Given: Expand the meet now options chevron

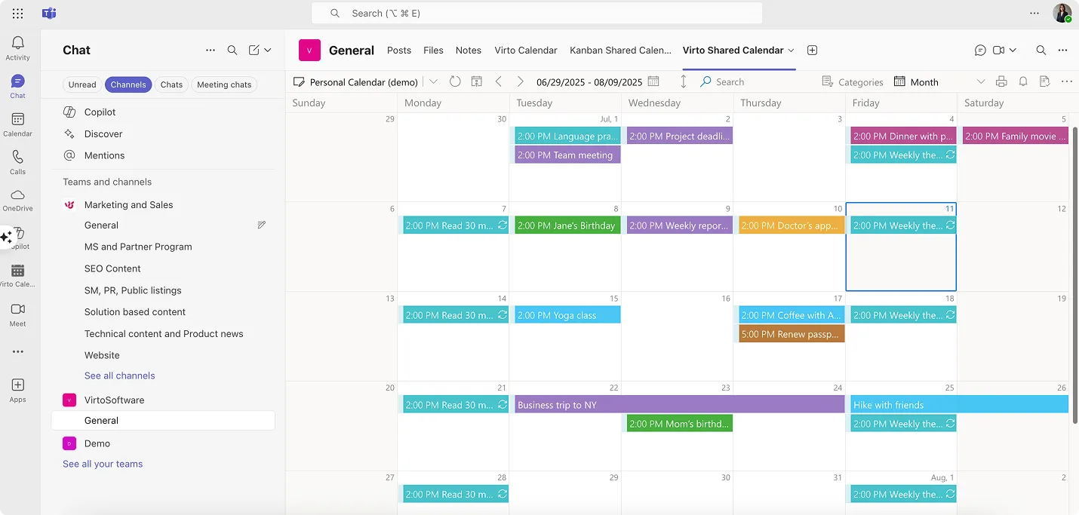Looking at the screenshot, I should tap(1013, 51).
